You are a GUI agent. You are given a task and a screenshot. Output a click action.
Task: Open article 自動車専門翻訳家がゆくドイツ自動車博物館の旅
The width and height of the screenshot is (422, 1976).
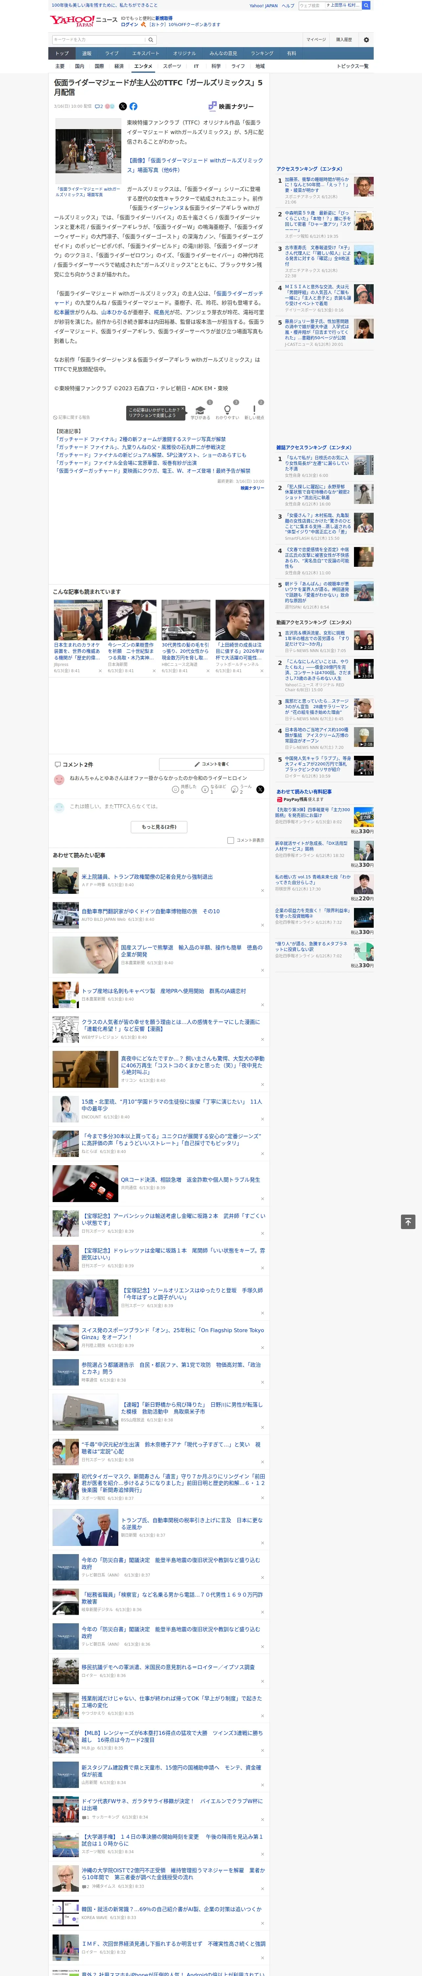151,911
